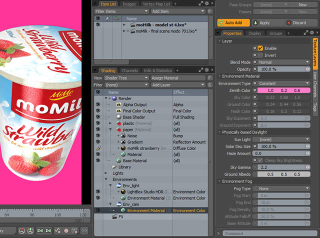Viewport: 320px width, 238px height.
Task: Switch to the Images tab
Action: click(x=129, y=4)
